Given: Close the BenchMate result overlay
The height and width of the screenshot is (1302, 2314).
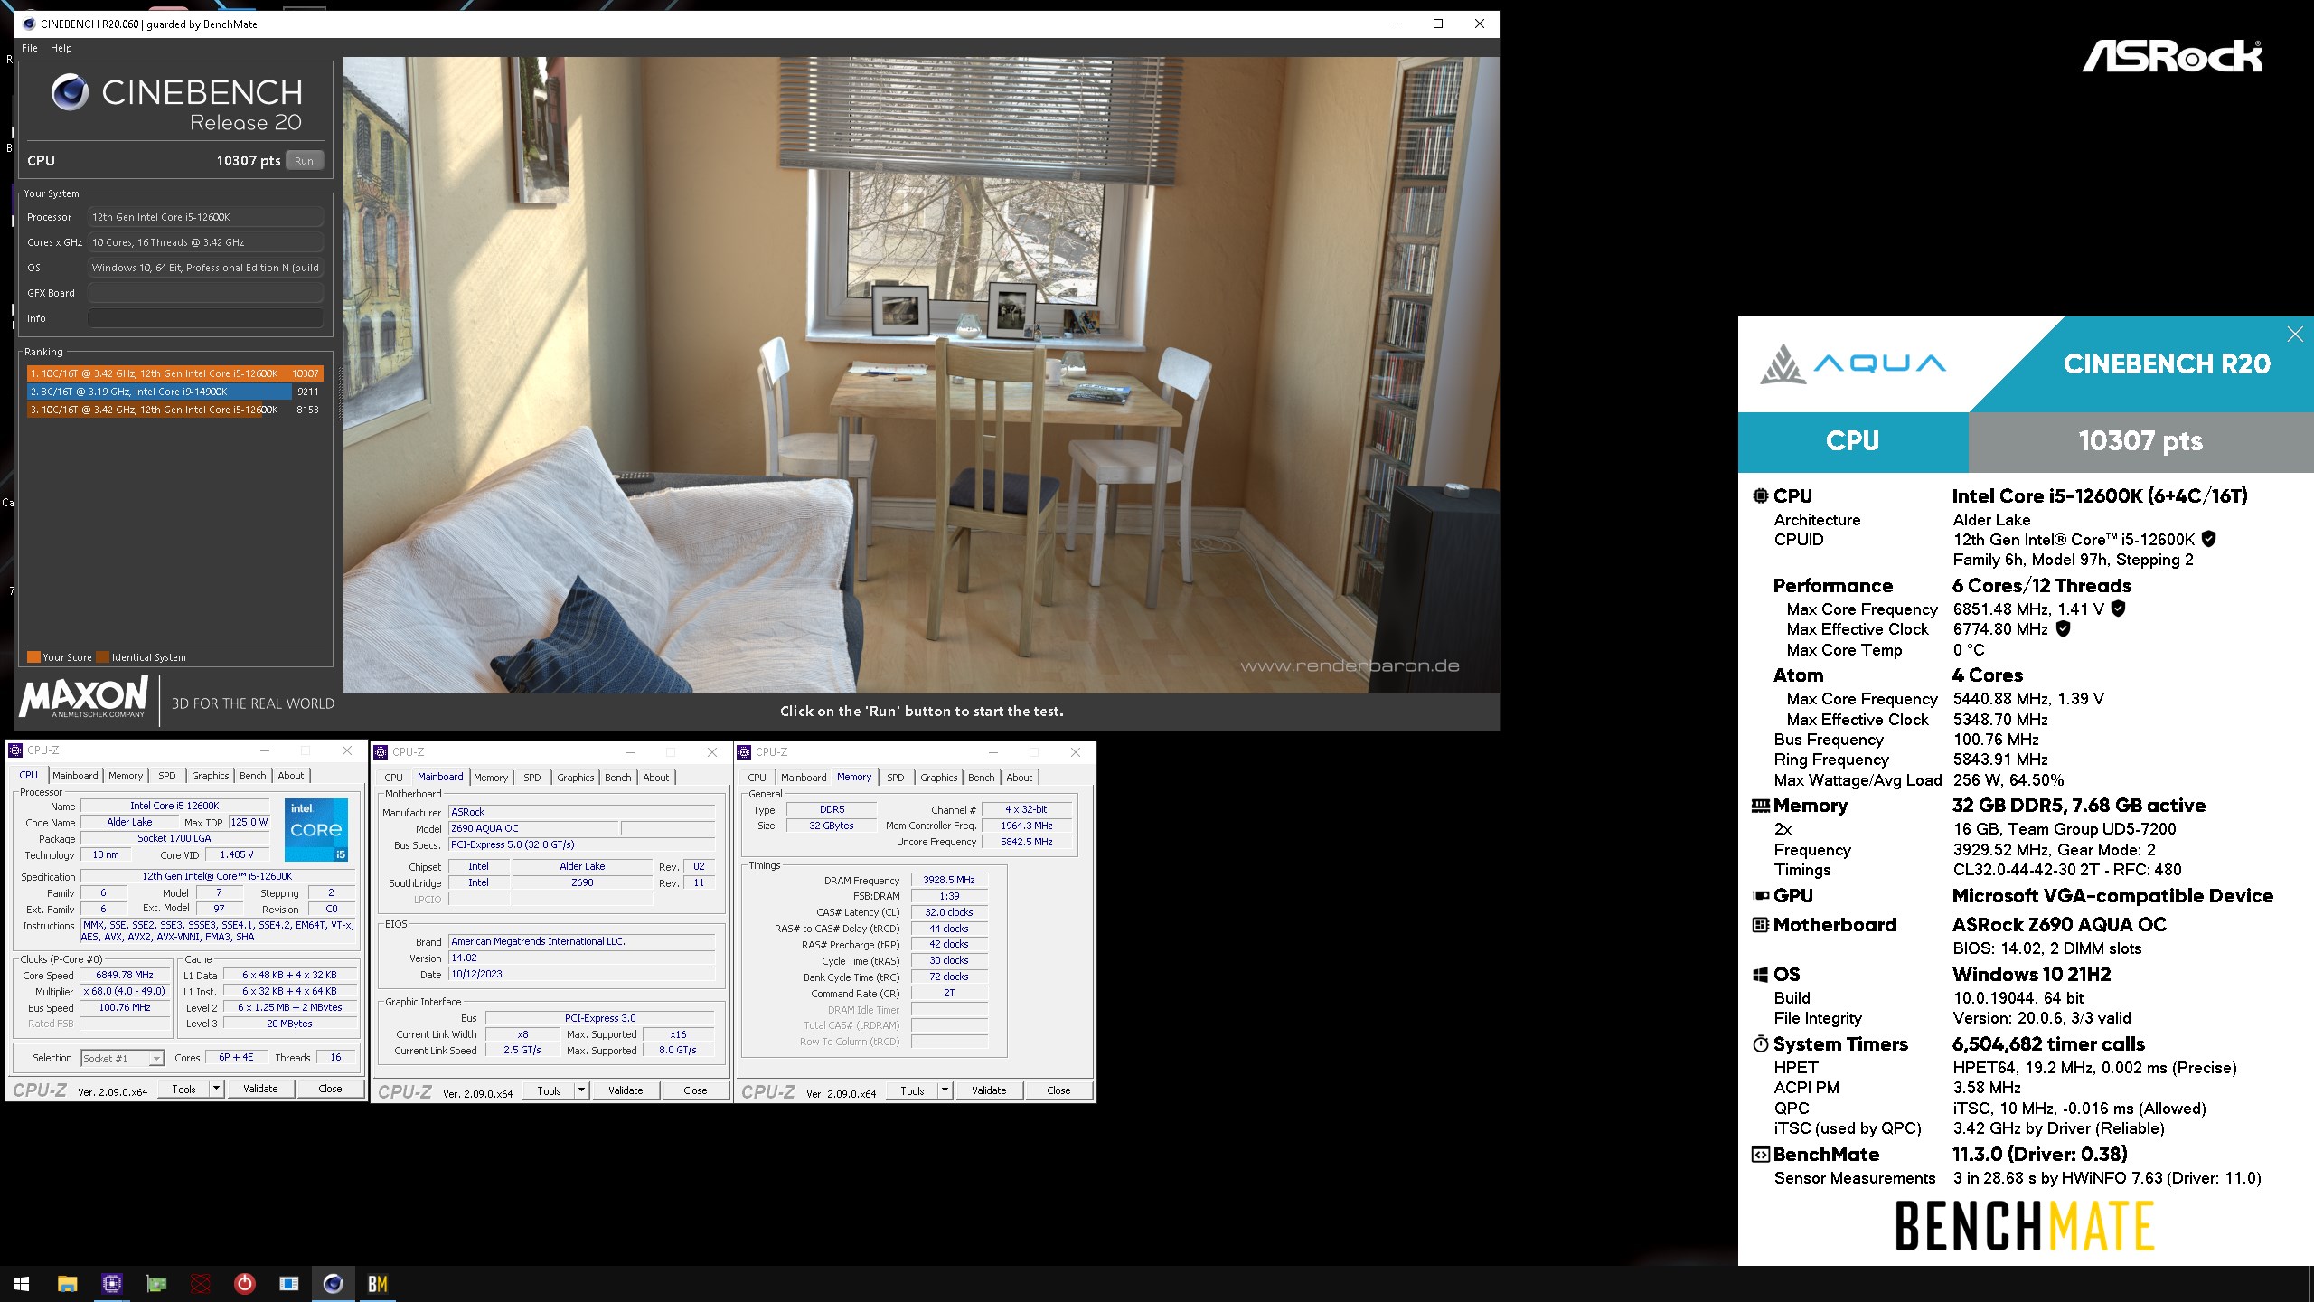Looking at the screenshot, I should 2294,335.
